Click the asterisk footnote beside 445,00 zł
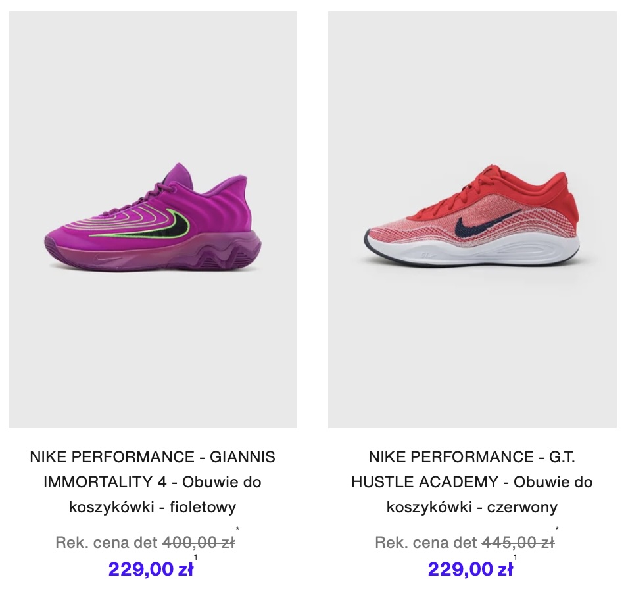Viewport: 626px width, 592px height. click(x=557, y=530)
